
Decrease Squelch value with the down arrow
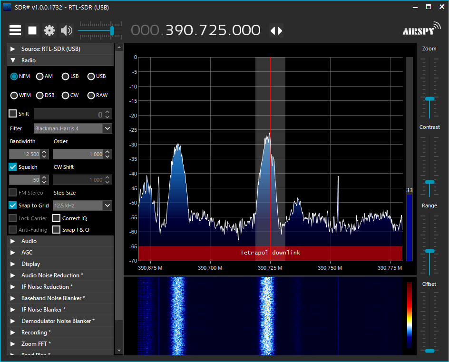[x=44, y=183]
